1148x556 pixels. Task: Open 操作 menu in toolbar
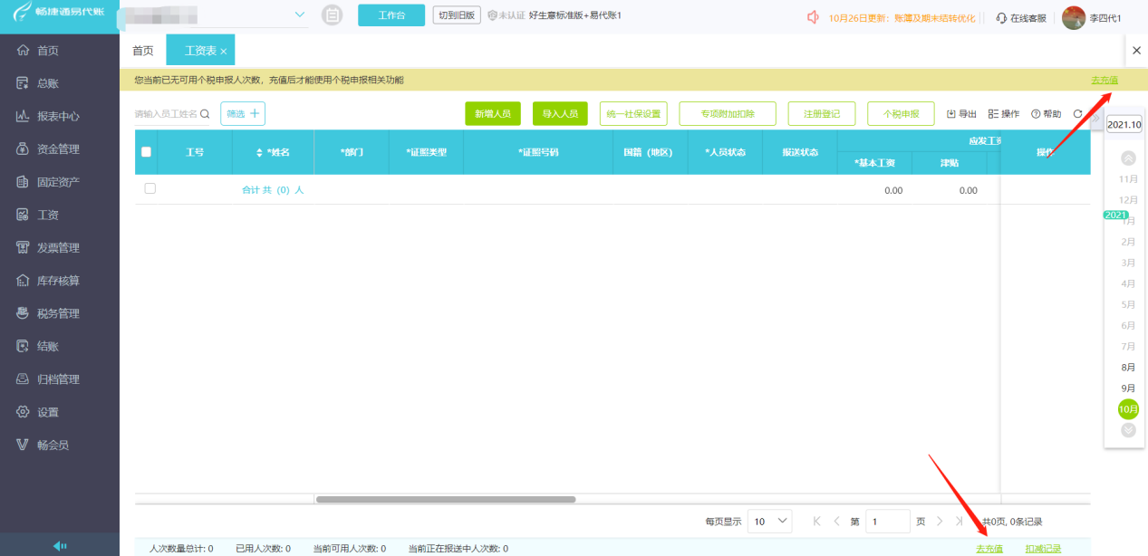(1004, 114)
